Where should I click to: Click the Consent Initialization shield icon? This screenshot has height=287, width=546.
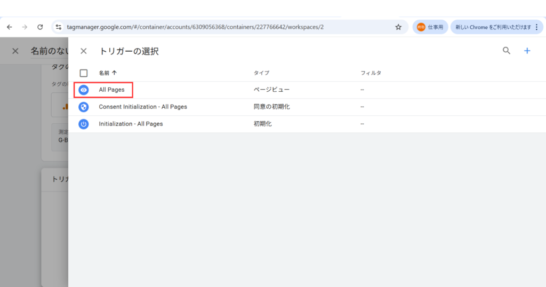84,107
